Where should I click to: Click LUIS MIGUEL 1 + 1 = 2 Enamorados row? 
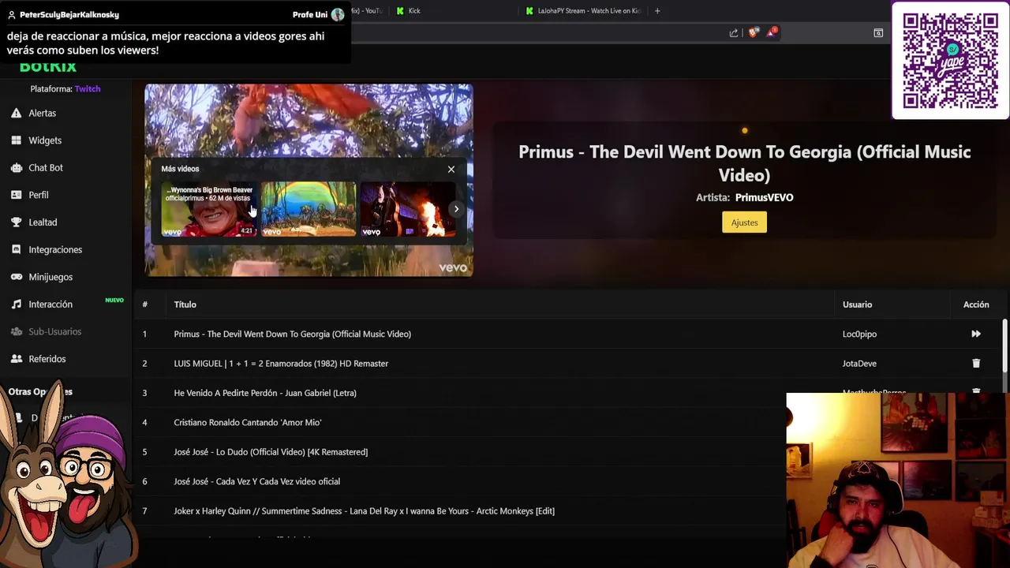pyautogui.click(x=281, y=364)
